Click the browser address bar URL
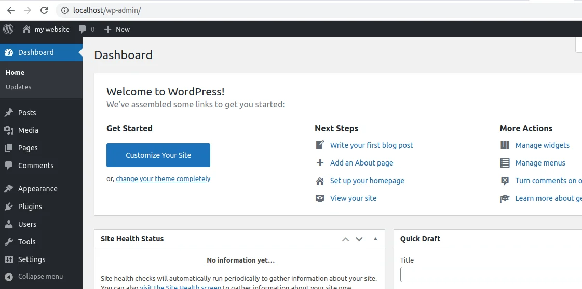This screenshot has height=289, width=582. click(107, 10)
